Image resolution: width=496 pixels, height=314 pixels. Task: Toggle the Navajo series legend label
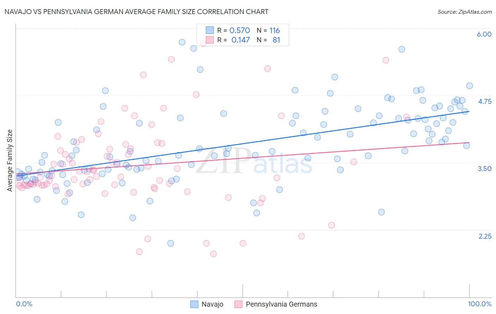coord(212,304)
